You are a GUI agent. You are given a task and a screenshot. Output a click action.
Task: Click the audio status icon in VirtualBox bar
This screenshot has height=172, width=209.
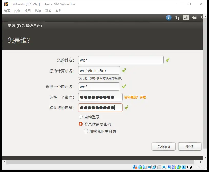[144, 167]
